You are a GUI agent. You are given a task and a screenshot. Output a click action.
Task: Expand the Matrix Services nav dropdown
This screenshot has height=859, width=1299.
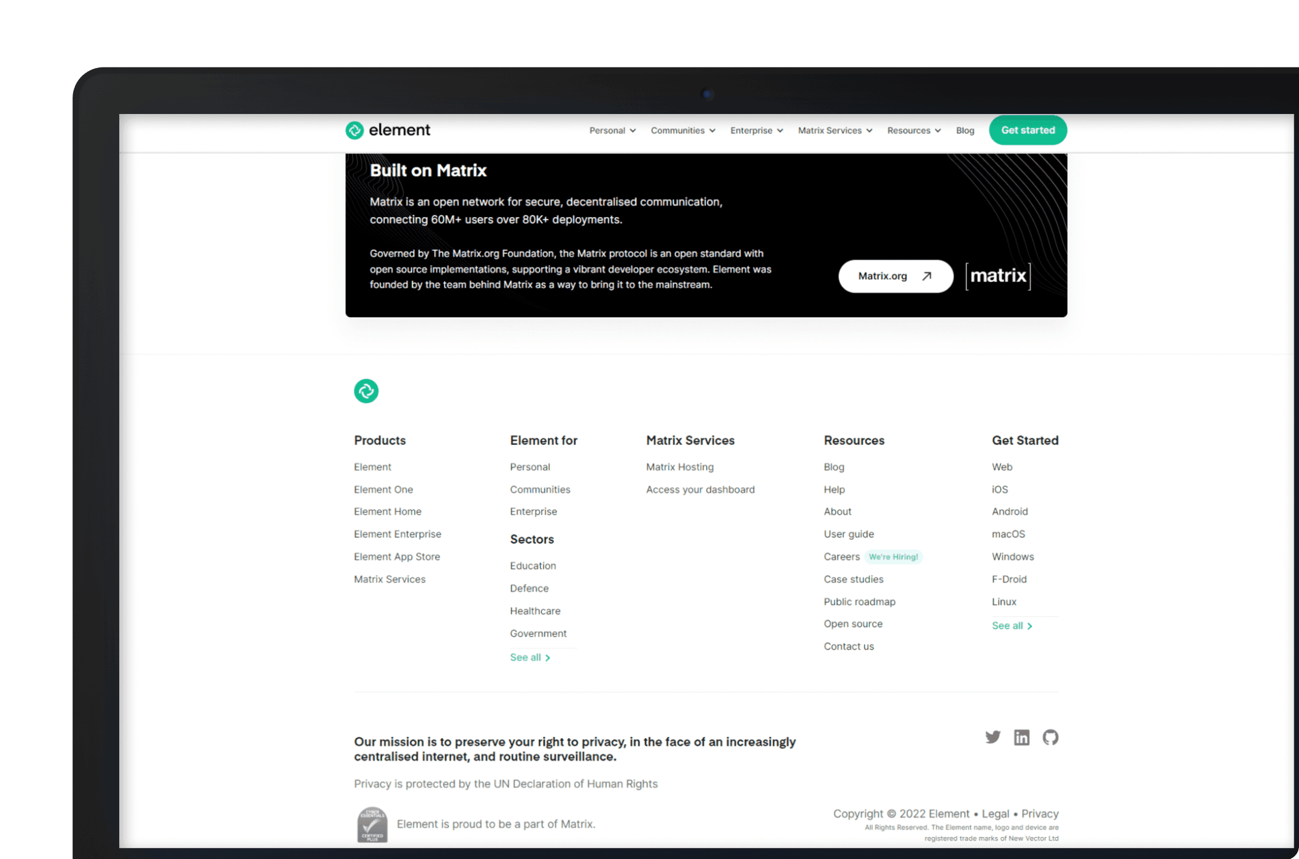tap(835, 131)
